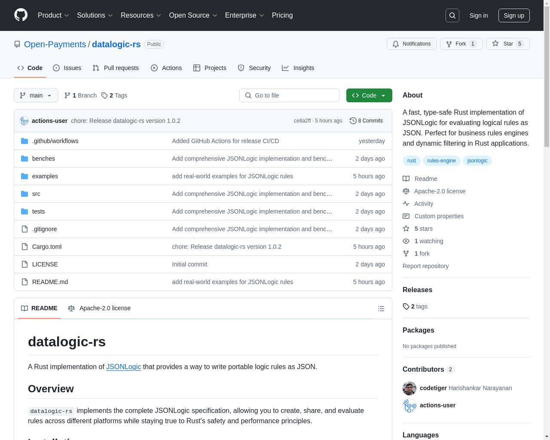Click the Star icon button
Viewport: 550px width, 440px height.
point(508,44)
